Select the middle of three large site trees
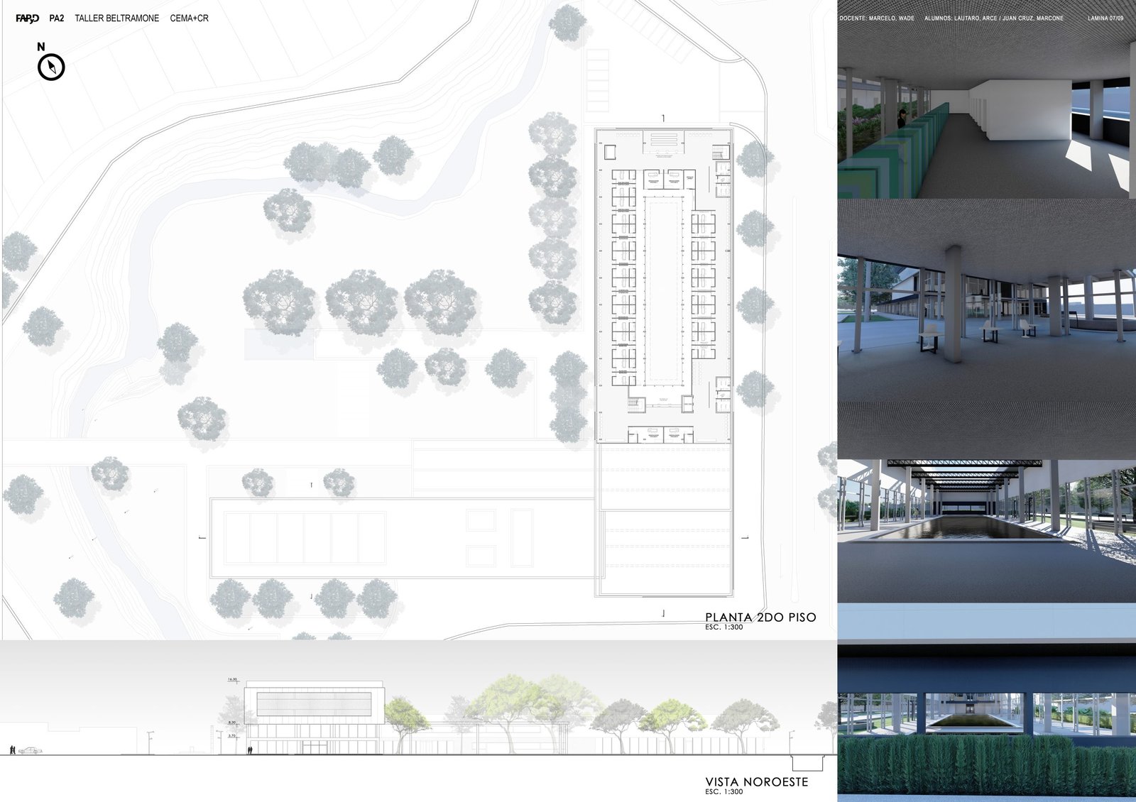 point(361,302)
